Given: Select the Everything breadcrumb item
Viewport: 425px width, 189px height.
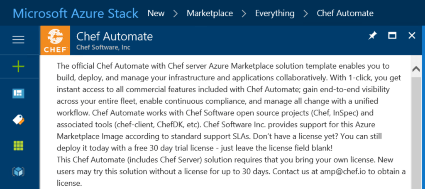Looking at the screenshot, I should [275, 13].
